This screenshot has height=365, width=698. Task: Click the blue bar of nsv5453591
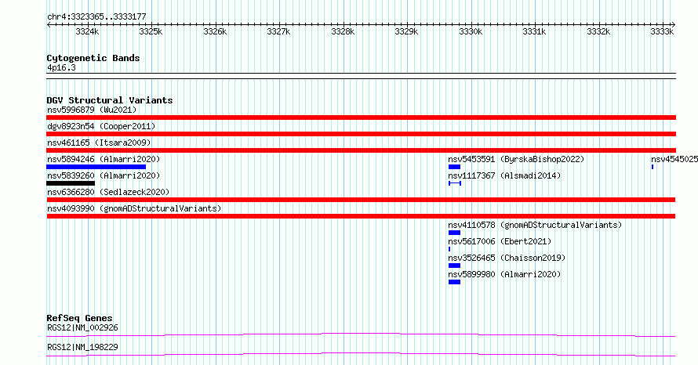pyautogui.click(x=454, y=167)
